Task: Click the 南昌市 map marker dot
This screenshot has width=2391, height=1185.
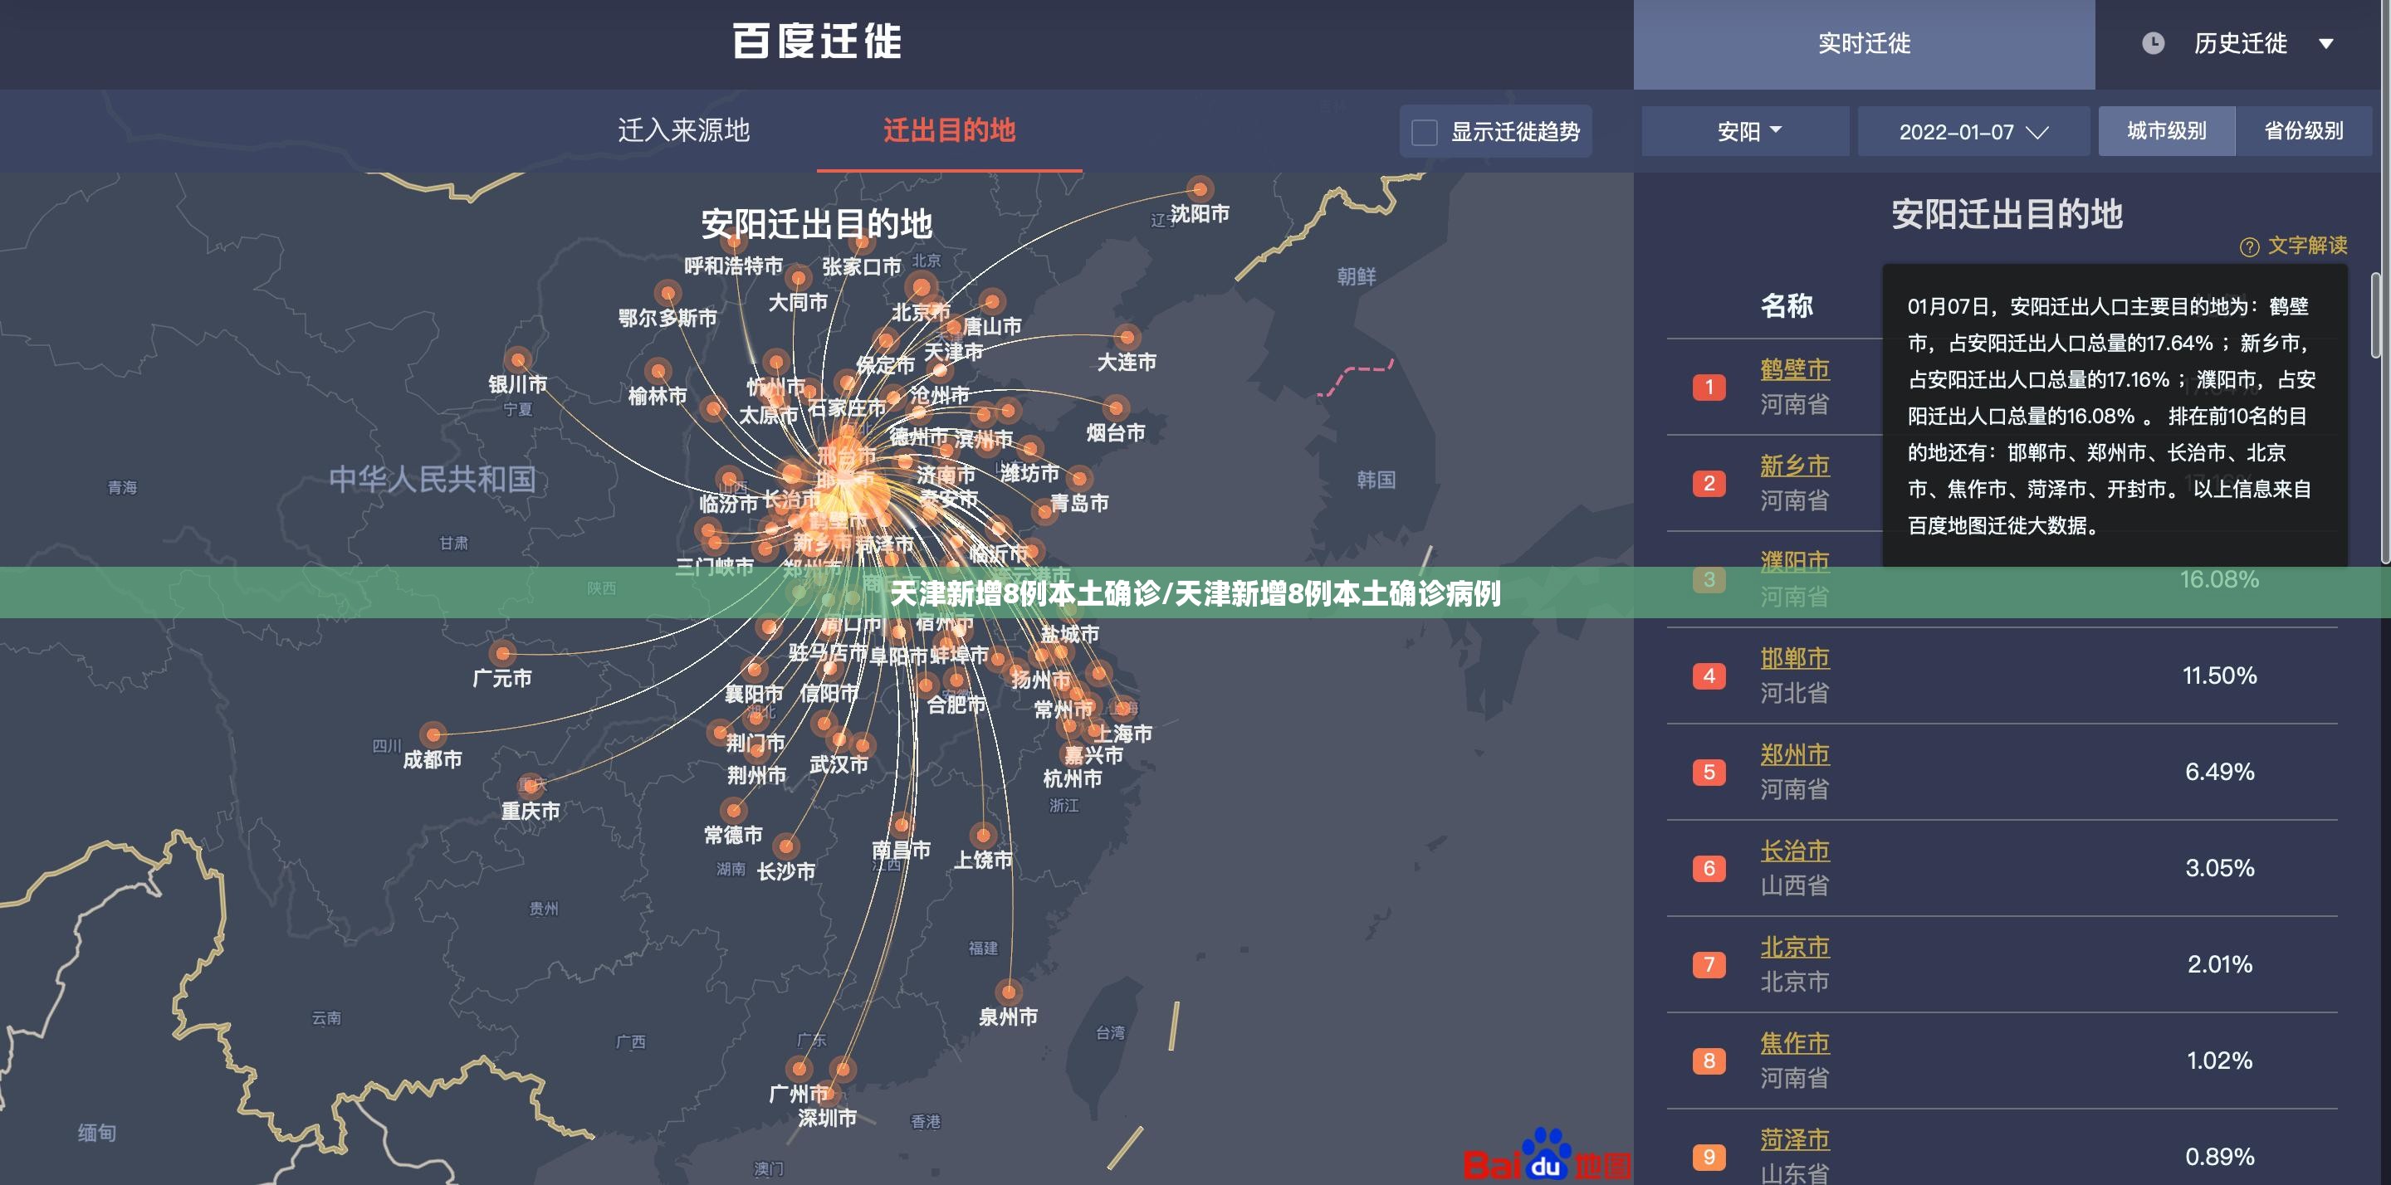Action: (x=902, y=824)
